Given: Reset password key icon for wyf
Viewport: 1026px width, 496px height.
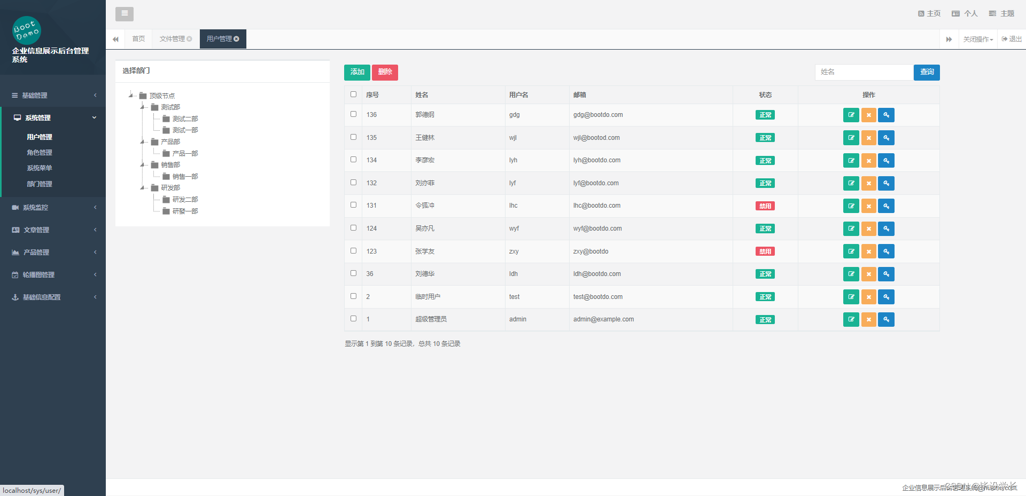Looking at the screenshot, I should pos(886,229).
